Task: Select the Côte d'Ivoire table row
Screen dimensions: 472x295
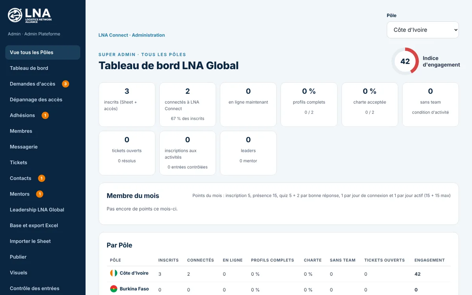Action: point(279,274)
